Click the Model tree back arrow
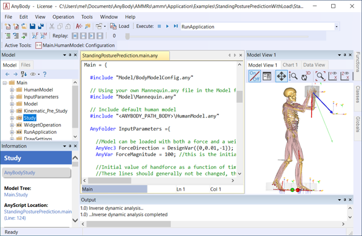 click(7, 74)
